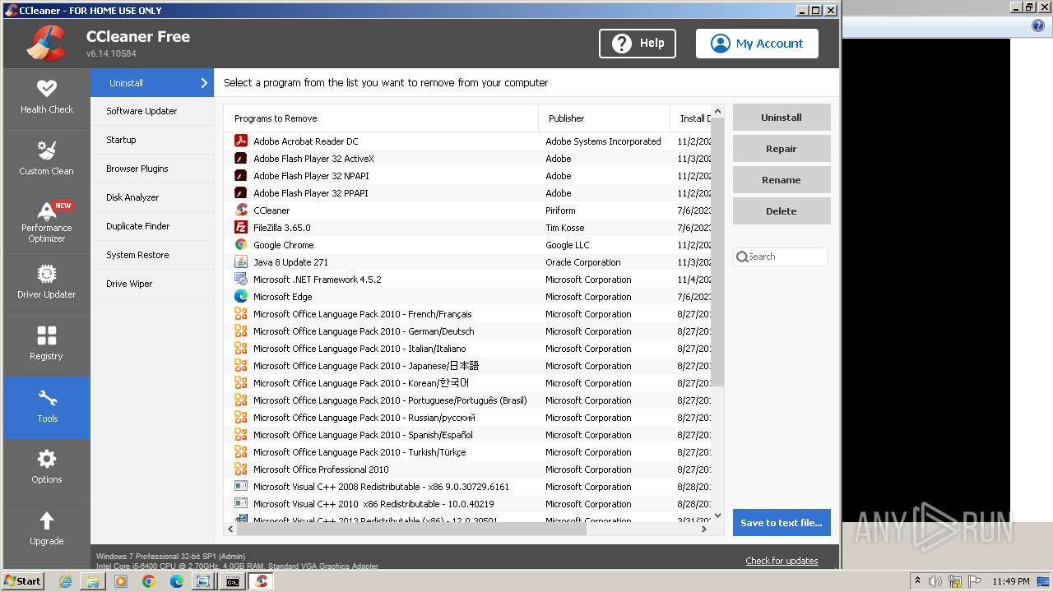This screenshot has width=1053, height=592.
Task: Sort by Publisher column header
Action: [604, 118]
